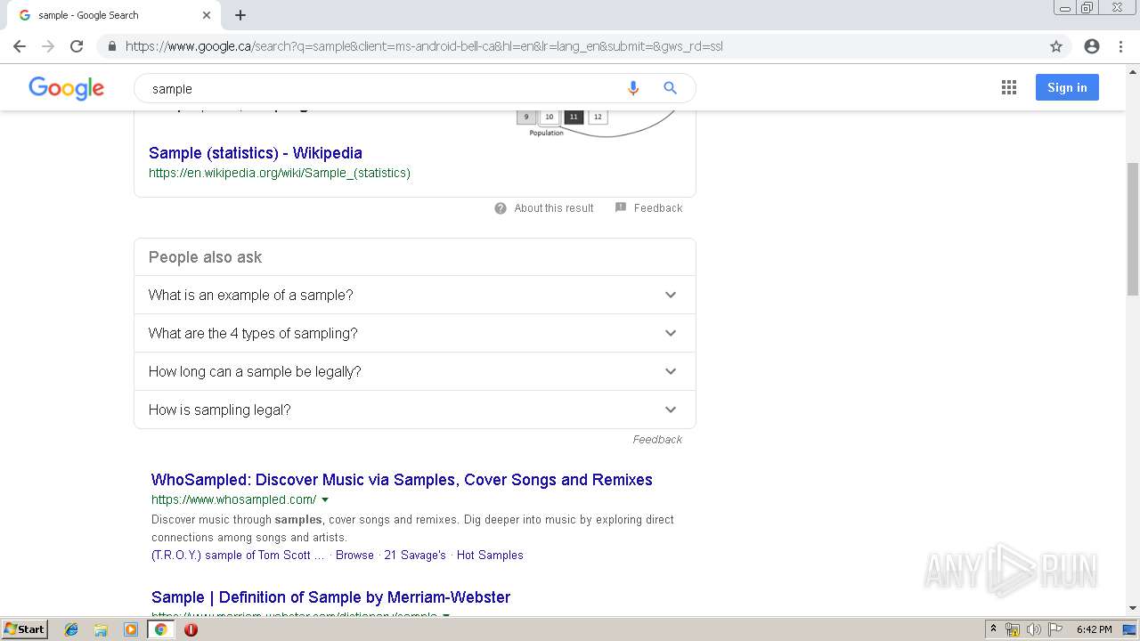Click the blue magnifier search icon
The width and height of the screenshot is (1140, 641).
coord(671,88)
